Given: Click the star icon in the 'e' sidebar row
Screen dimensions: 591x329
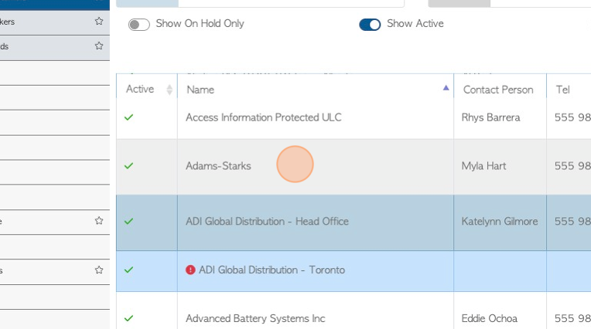Looking at the screenshot, I should [99, 221].
